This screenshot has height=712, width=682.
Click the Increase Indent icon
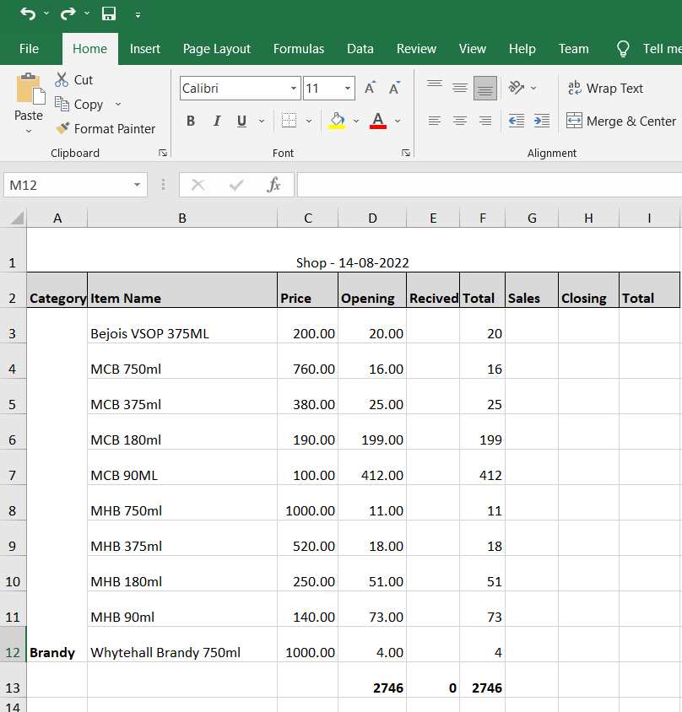pos(542,121)
